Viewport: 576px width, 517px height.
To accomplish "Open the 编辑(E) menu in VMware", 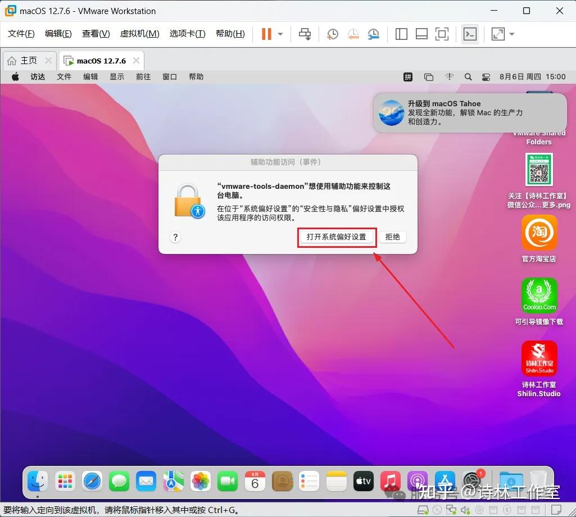I will pos(58,34).
